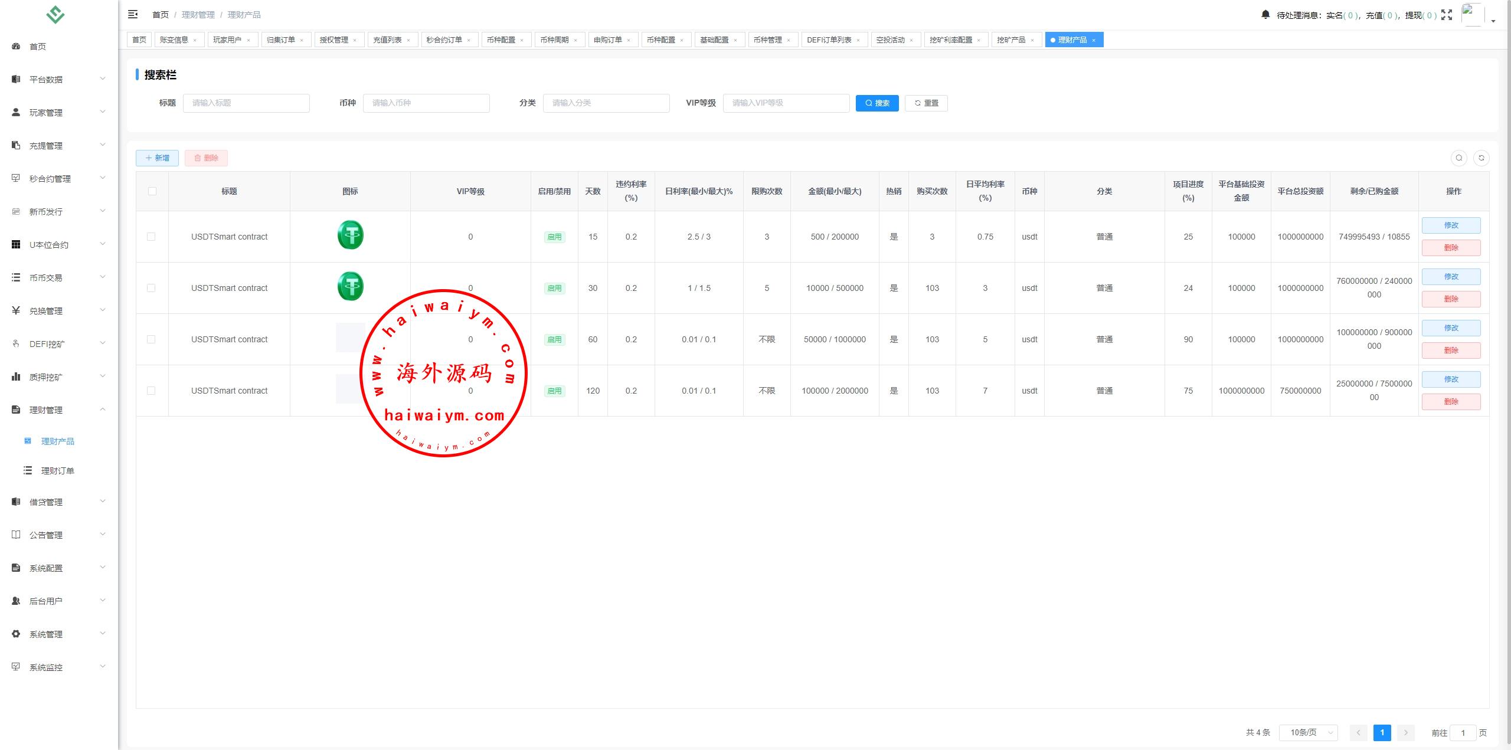The image size is (1511, 750).
Task: Switch to the DEFI订单列表 tab
Action: (x=829, y=40)
